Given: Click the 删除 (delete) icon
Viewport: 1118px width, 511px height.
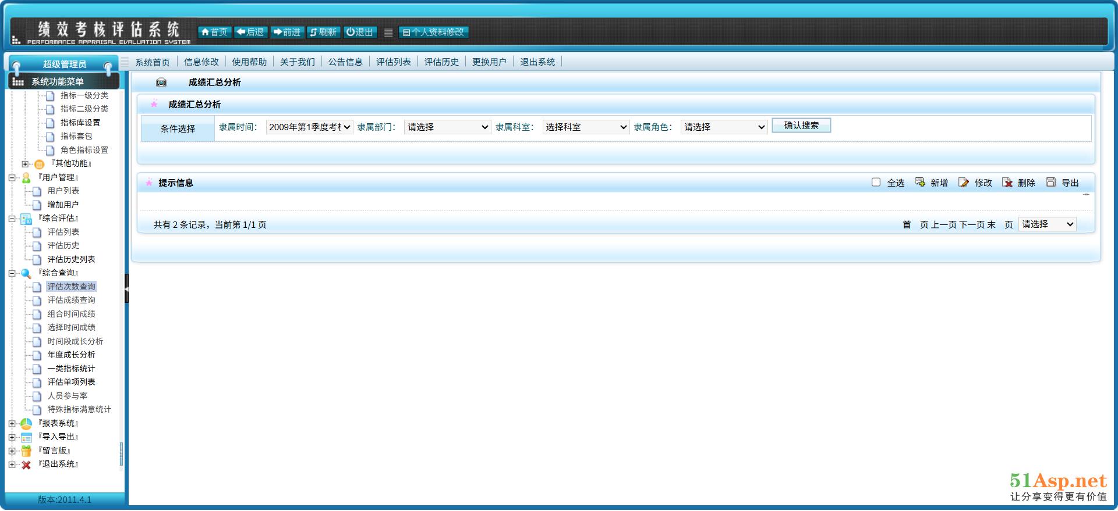Looking at the screenshot, I should [x=1007, y=183].
